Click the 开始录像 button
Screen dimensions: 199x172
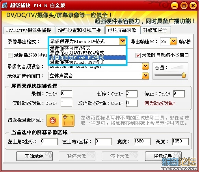point(34,156)
